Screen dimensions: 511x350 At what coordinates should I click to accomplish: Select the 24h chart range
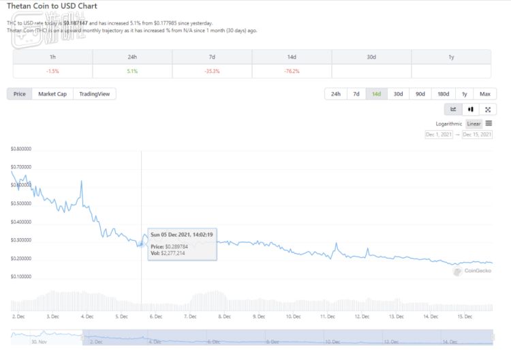click(x=336, y=93)
